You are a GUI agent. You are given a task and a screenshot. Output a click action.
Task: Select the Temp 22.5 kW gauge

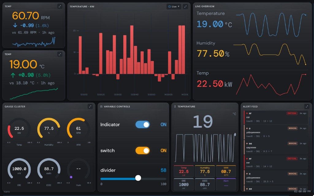19,132
